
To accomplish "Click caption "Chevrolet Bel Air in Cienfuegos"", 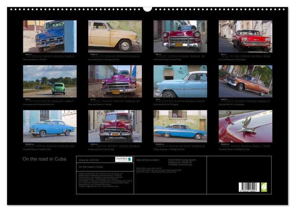I will coord(231,104).
